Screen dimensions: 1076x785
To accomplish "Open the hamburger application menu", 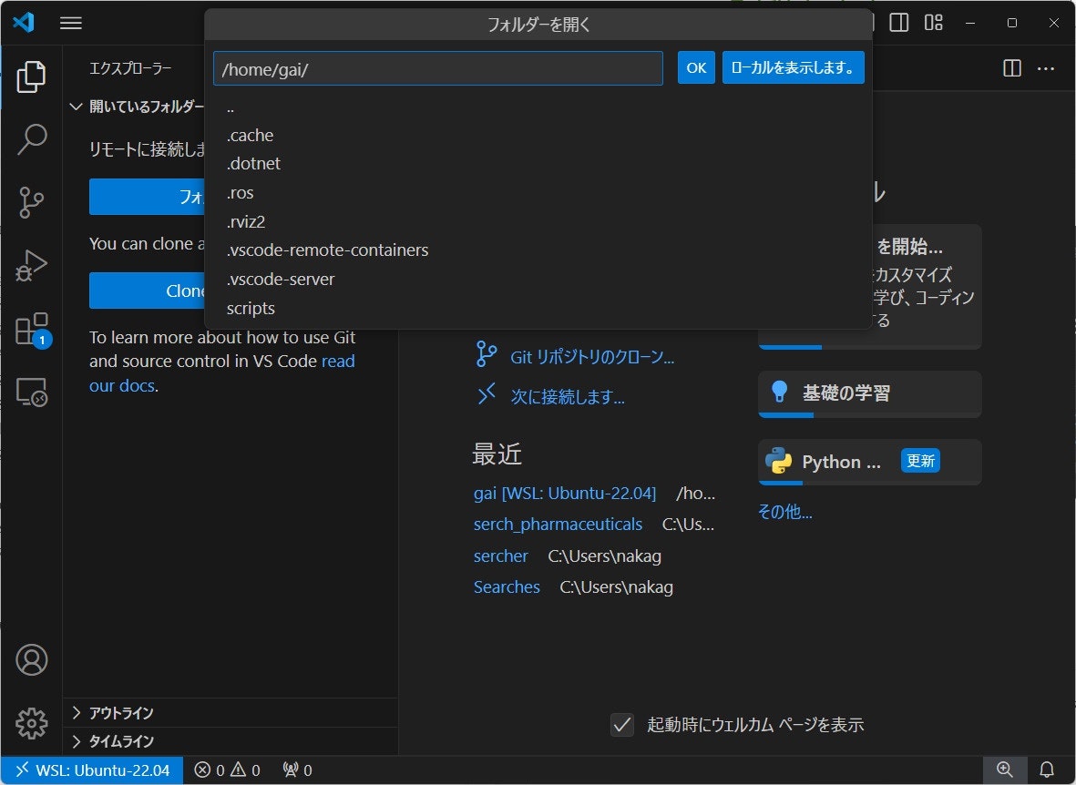I will tap(71, 23).
